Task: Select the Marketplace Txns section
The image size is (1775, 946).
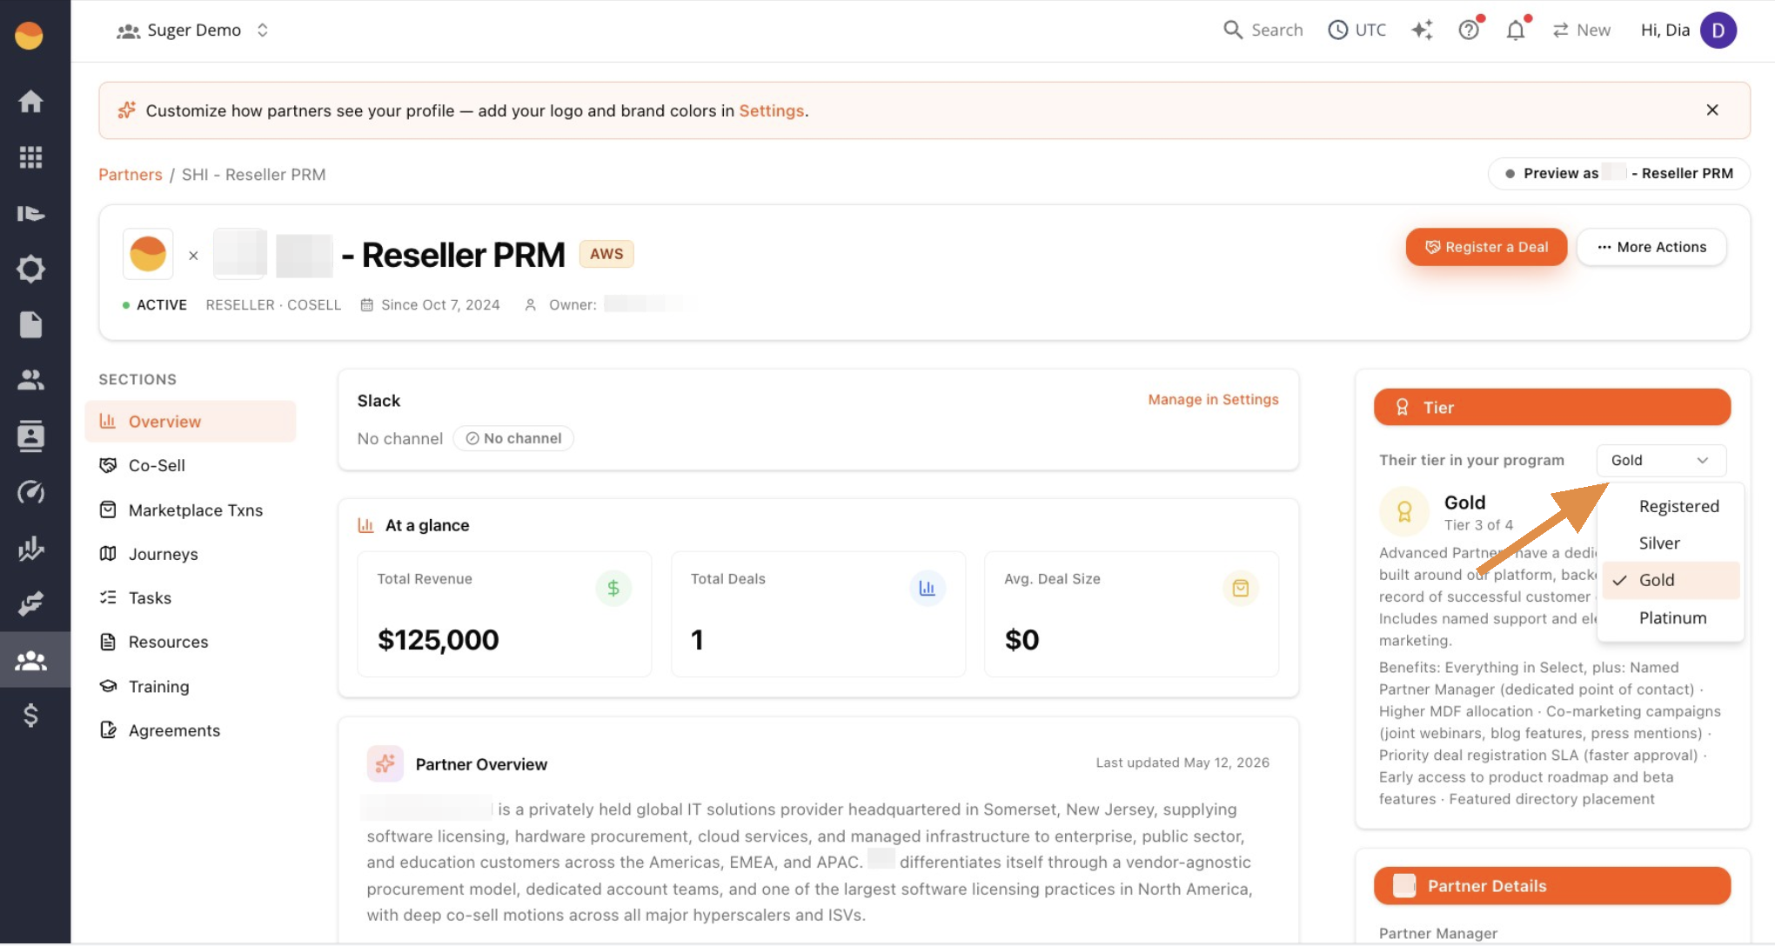Action: pos(190,510)
